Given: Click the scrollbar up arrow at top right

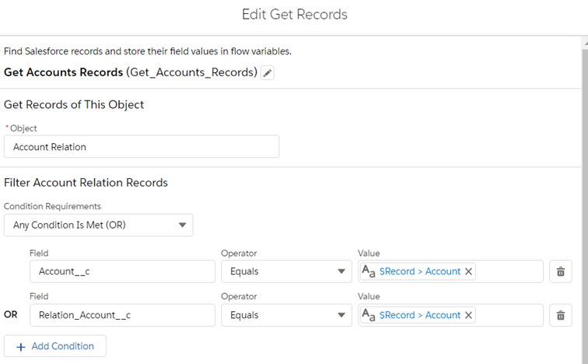Looking at the screenshot, I should pyautogui.click(x=584, y=44).
